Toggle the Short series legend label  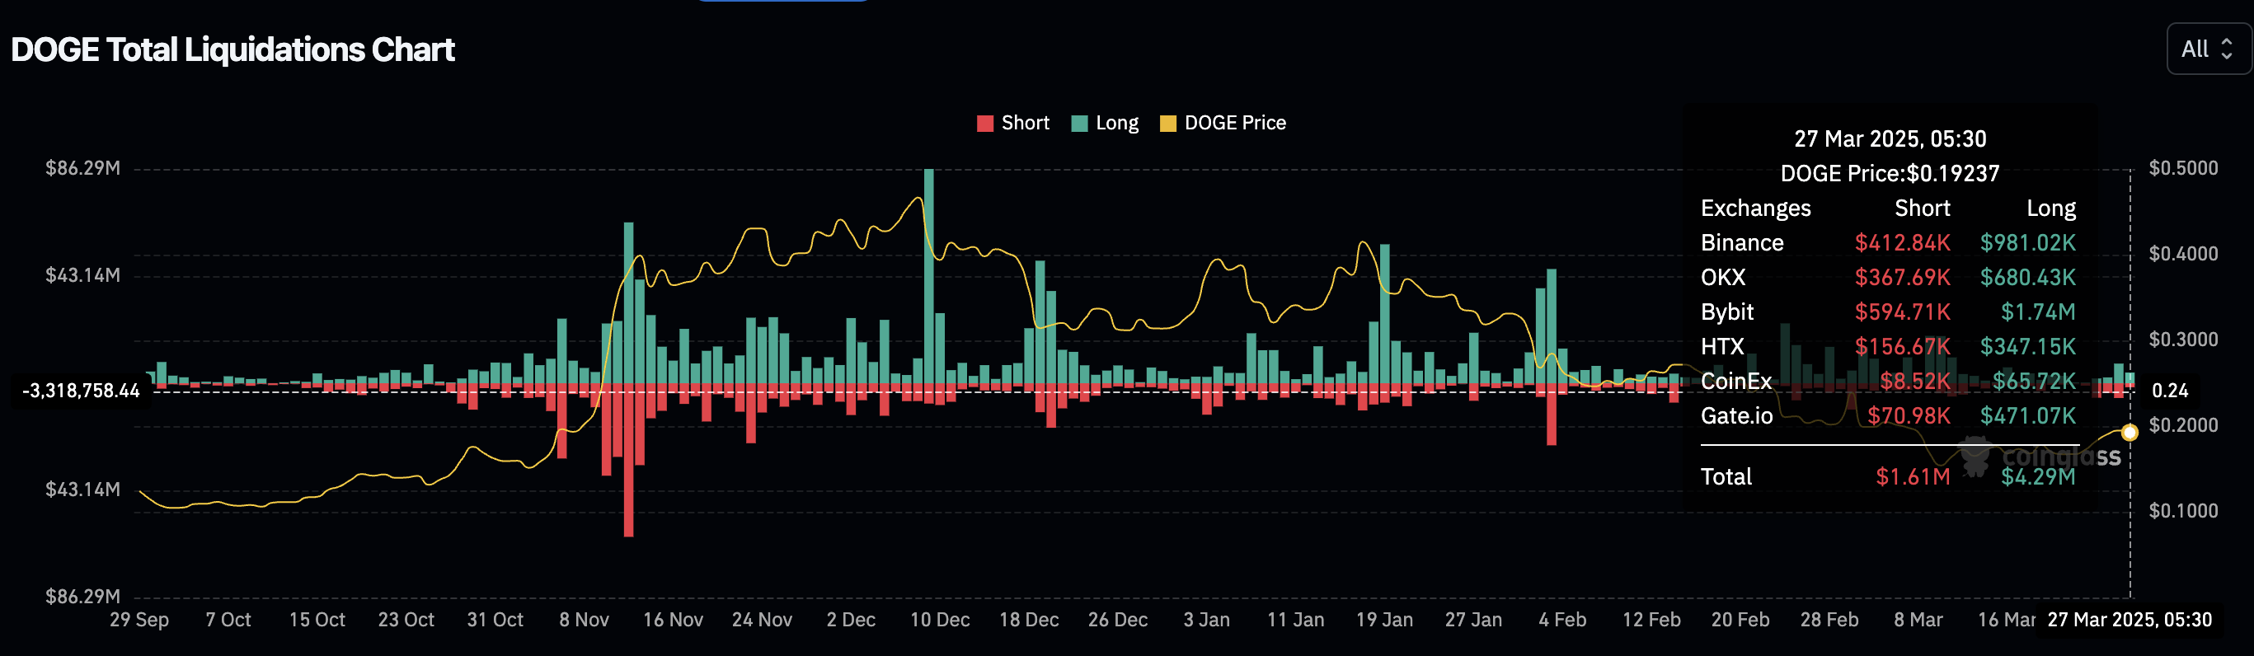[1025, 124]
